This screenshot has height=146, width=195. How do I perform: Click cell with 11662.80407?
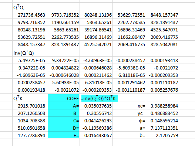click(x=130, y=37)
